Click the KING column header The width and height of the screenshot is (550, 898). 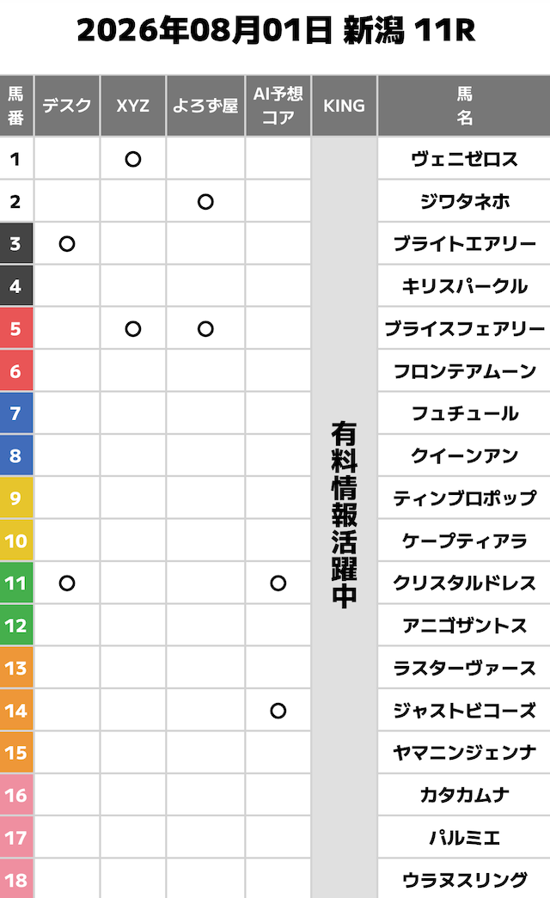pos(344,106)
